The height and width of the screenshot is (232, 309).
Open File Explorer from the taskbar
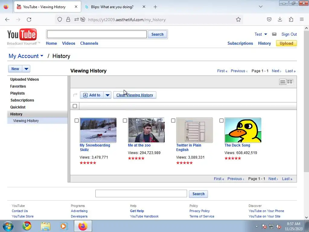[46, 226]
